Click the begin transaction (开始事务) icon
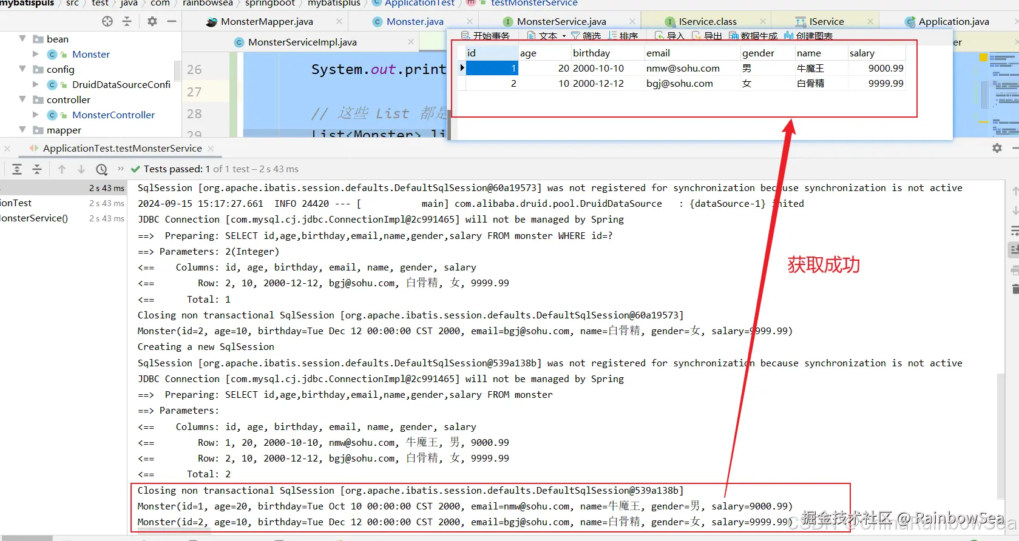Viewport: 1019px width, 541px height. click(x=465, y=36)
